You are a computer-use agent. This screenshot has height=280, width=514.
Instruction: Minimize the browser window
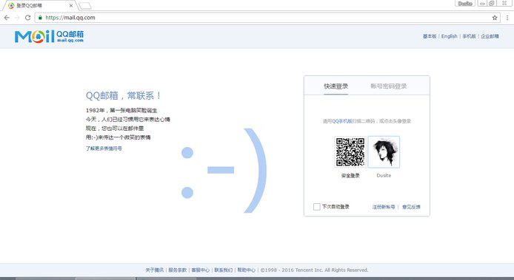[x=482, y=3]
